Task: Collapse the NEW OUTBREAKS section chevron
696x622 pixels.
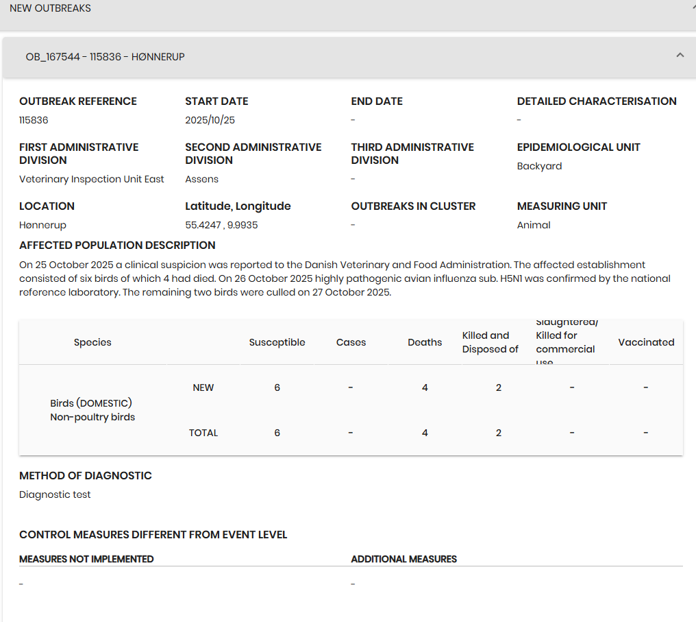Action: [693, 5]
